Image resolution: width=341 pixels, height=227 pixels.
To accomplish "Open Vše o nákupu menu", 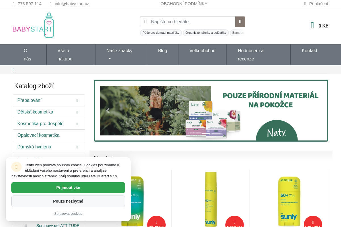I will pyautogui.click(x=71, y=55).
